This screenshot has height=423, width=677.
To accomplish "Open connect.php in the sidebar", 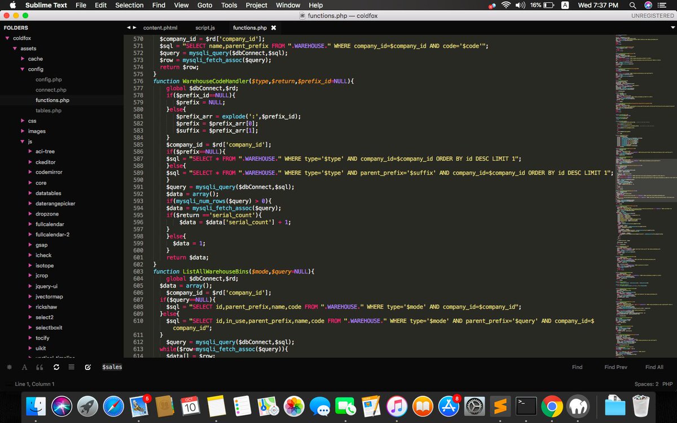I will click(x=51, y=90).
